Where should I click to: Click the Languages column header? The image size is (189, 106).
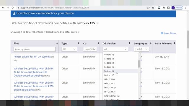[x=141, y=44]
